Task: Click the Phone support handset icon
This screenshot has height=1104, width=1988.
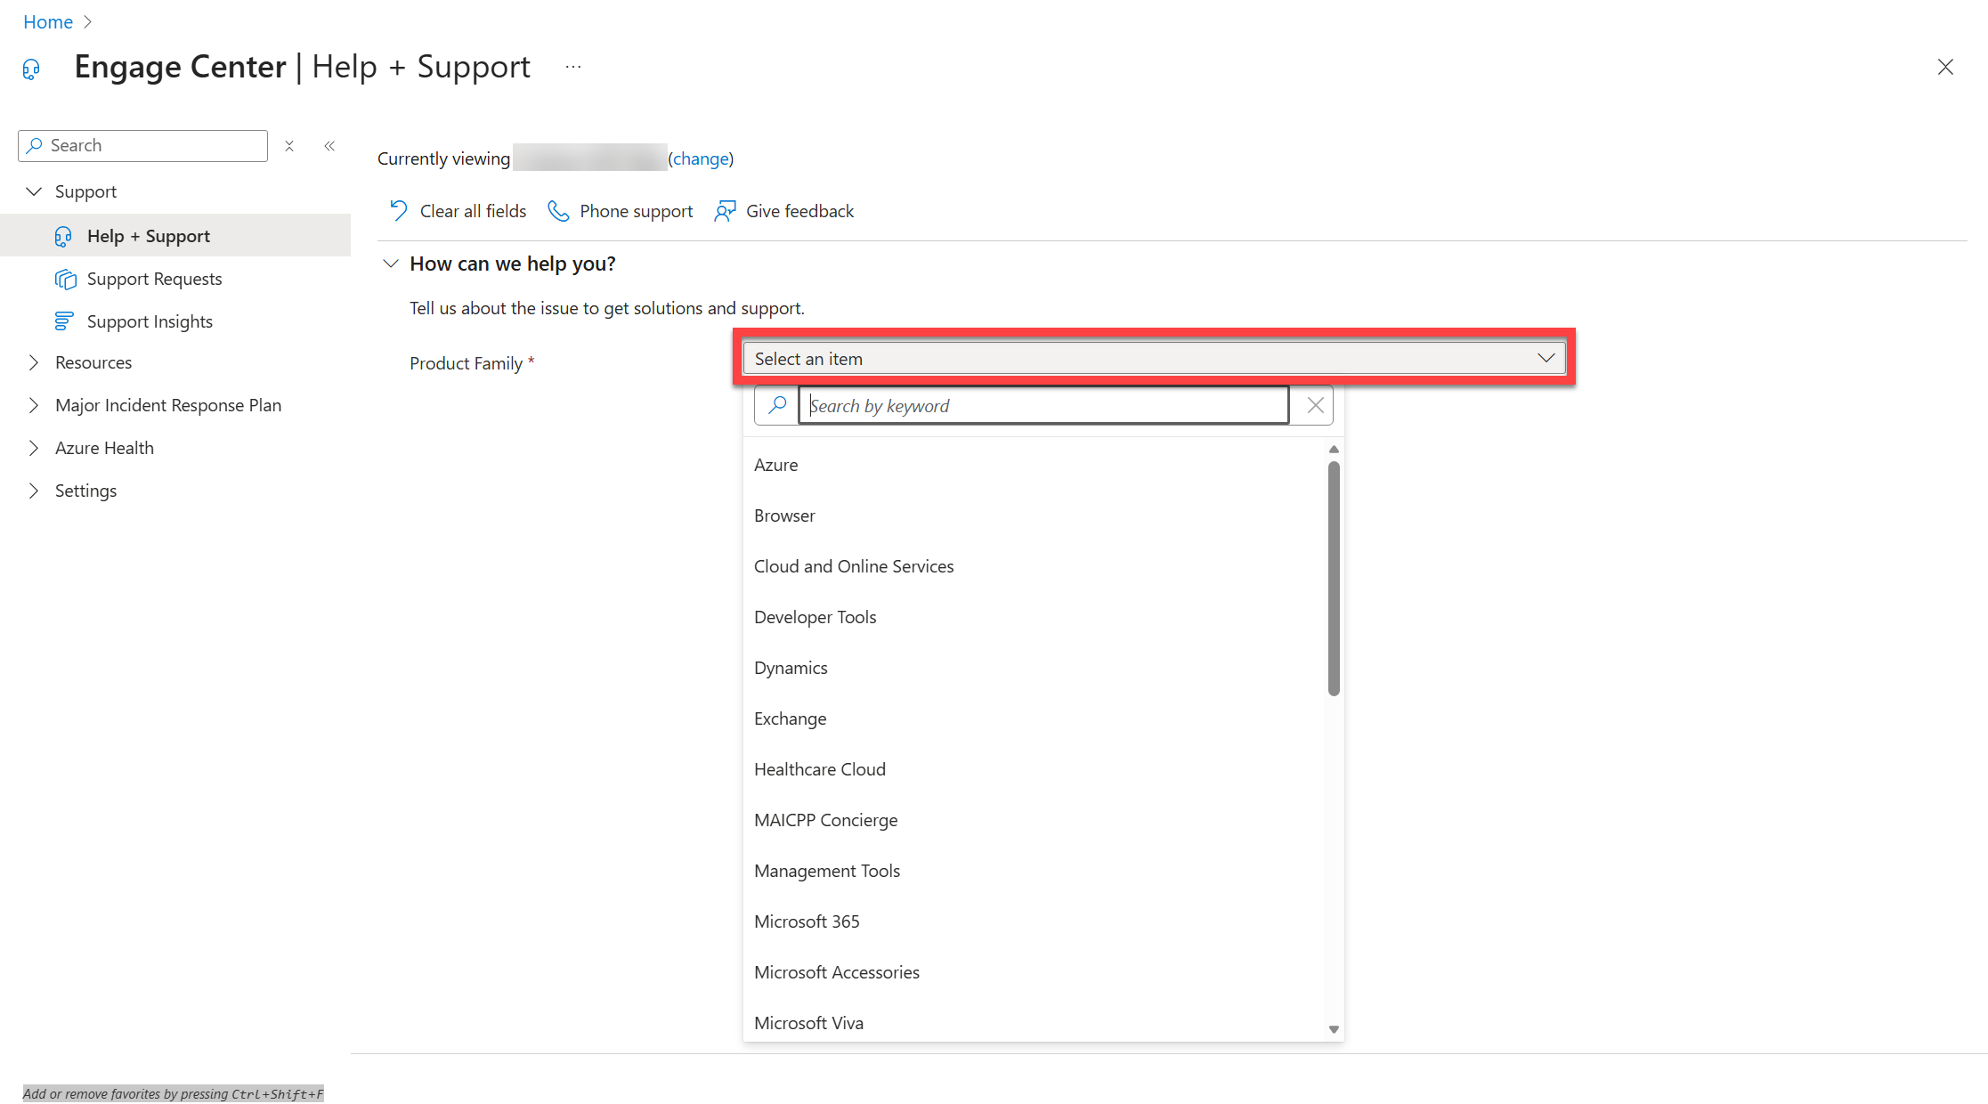Action: (558, 211)
